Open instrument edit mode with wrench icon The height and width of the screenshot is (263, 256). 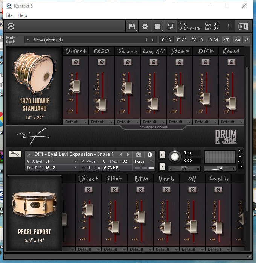(x=15, y=154)
